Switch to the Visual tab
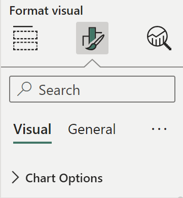Viewport: 183px width, 198px height. click(32, 129)
